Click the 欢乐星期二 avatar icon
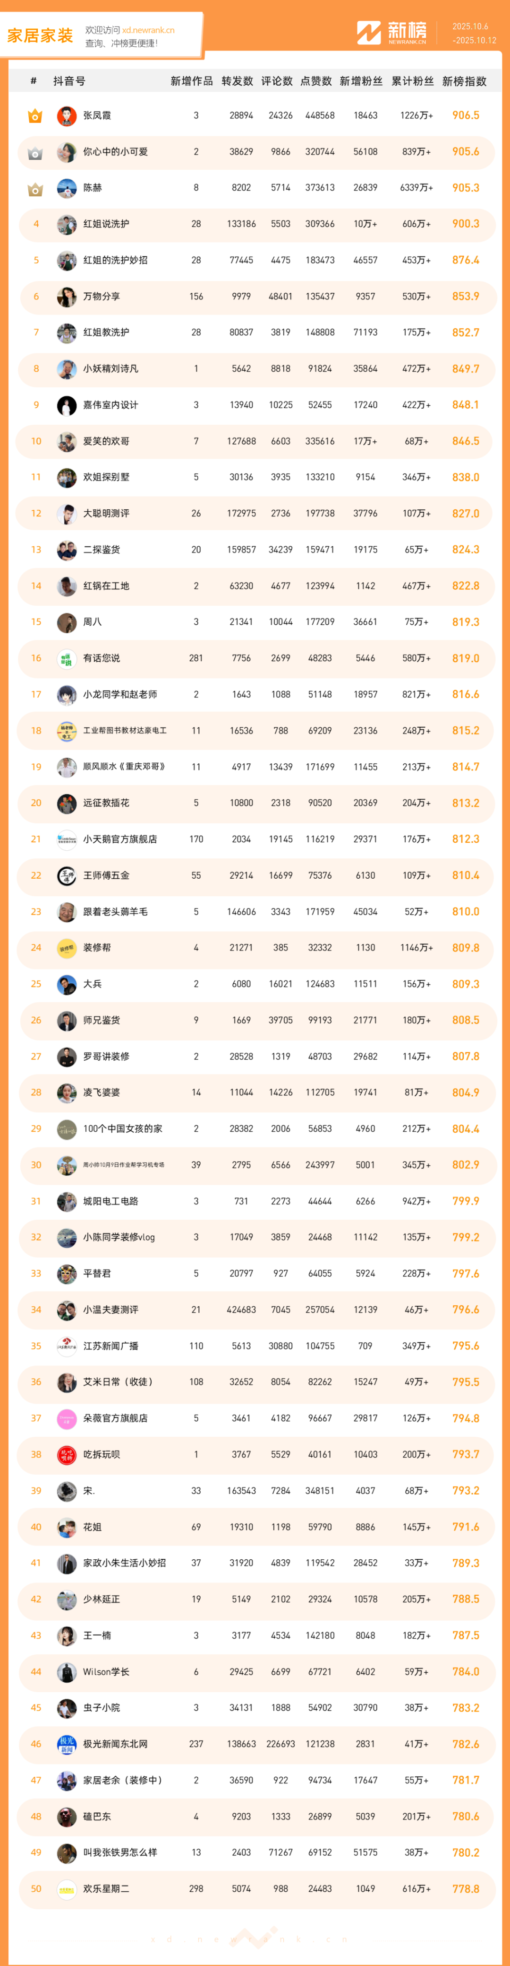Viewport: 510px width, 1966px height. [x=67, y=1889]
